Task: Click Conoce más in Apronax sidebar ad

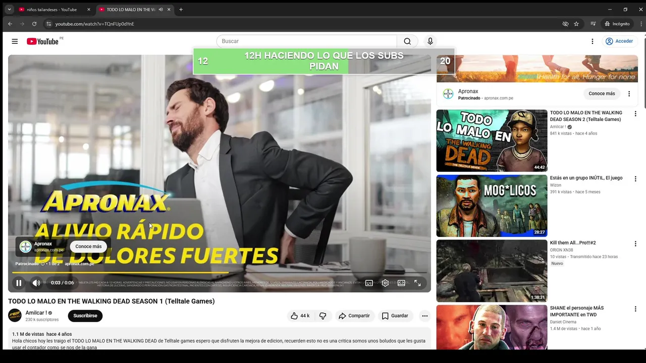Action: pyautogui.click(x=602, y=93)
